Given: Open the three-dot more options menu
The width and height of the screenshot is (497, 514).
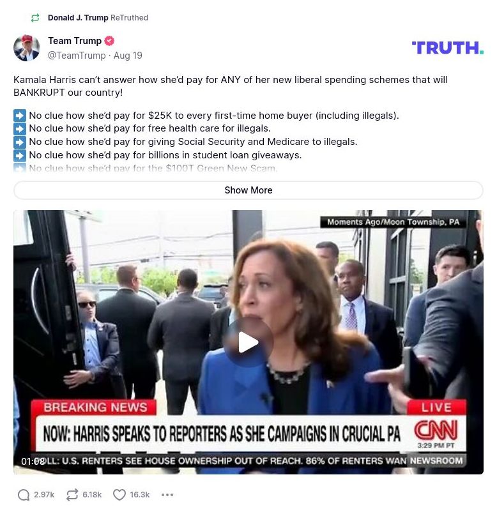Looking at the screenshot, I should tap(167, 495).
